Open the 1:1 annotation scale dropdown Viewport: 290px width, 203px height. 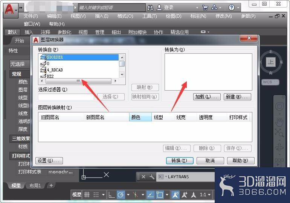point(205,195)
